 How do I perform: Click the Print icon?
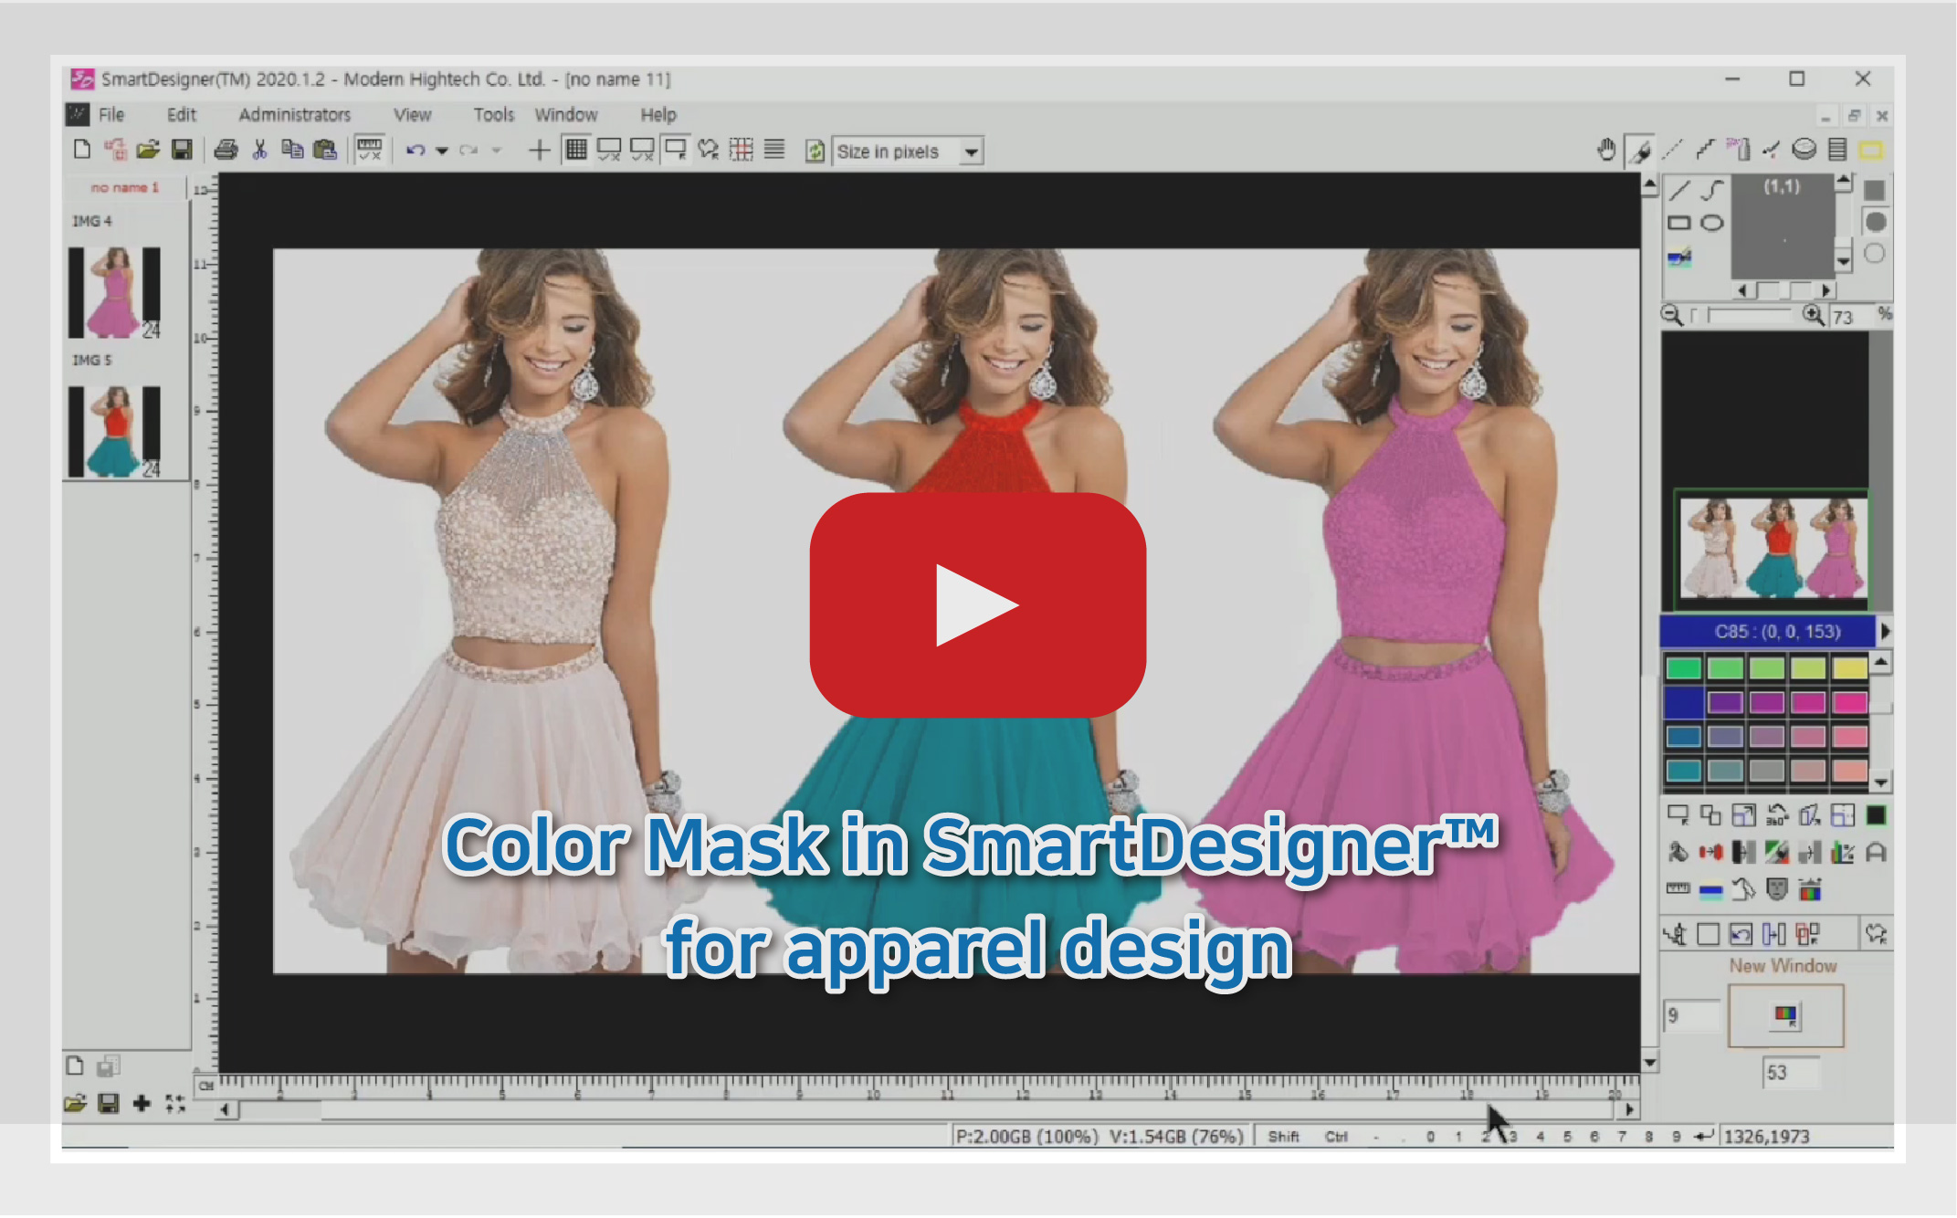tap(226, 150)
